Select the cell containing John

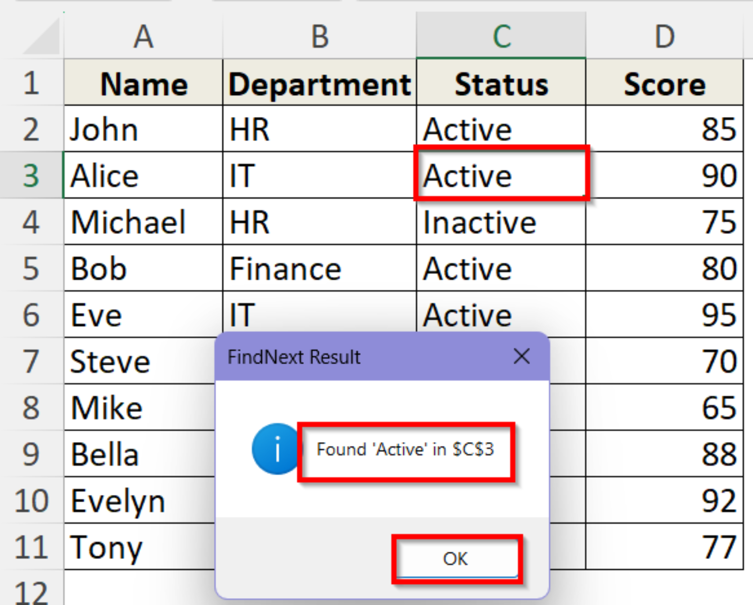(143, 129)
